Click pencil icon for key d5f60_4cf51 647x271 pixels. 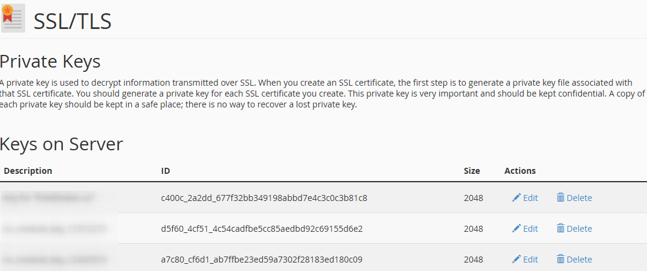[x=516, y=229]
